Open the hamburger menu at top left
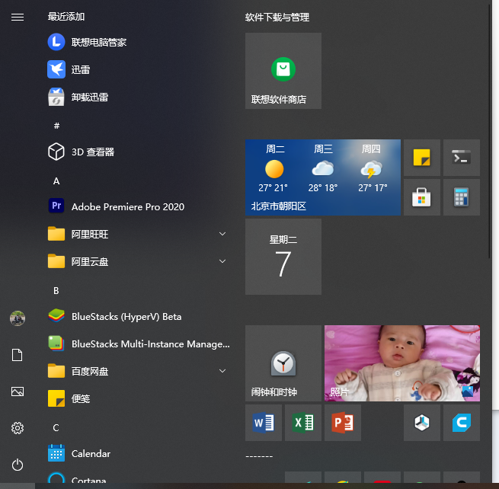 click(18, 17)
